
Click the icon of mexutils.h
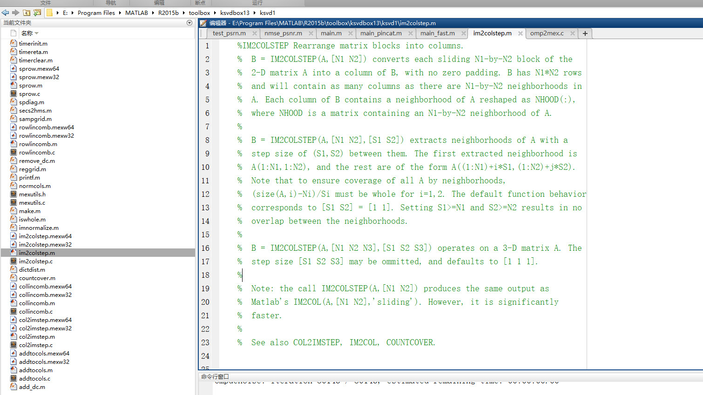click(14, 194)
